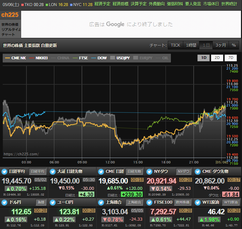This screenshot has width=242, height=229.
Task: Click the CME ダウ先物 heading
Action: 215,171
